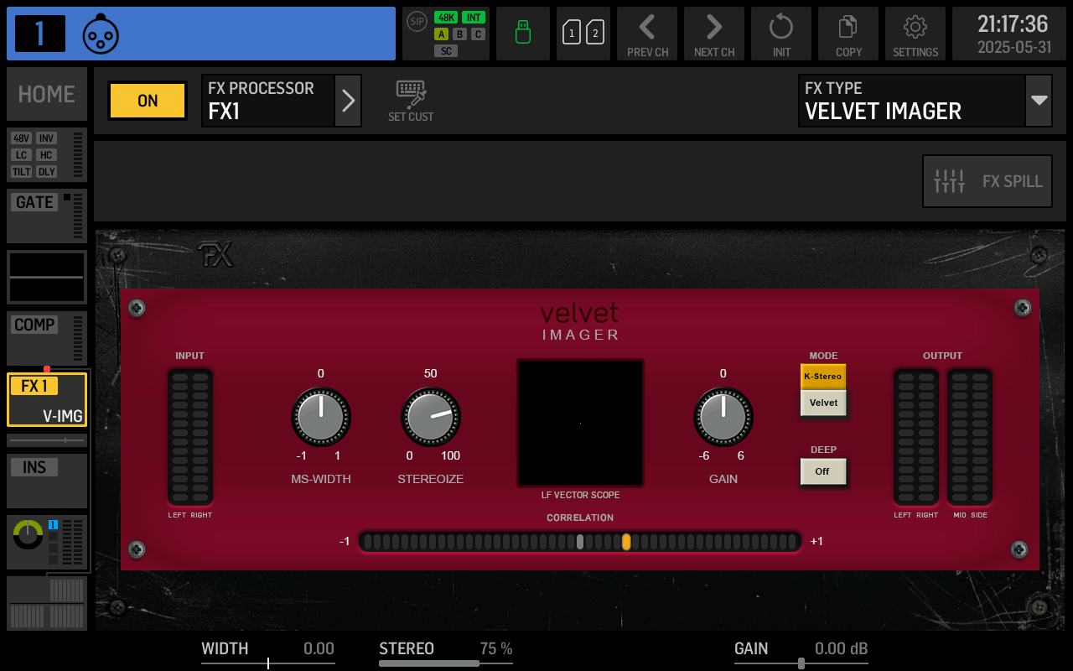Open the SETTINGS gear menu
The width and height of the screenshot is (1073, 671).
pyautogui.click(x=915, y=34)
